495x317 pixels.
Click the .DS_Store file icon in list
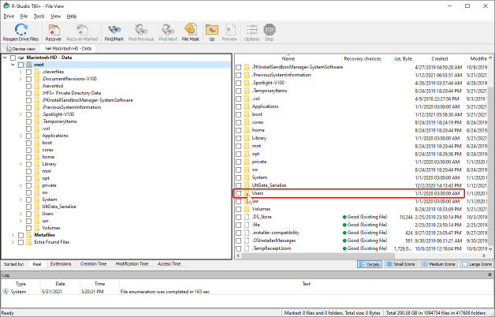[x=247, y=217]
